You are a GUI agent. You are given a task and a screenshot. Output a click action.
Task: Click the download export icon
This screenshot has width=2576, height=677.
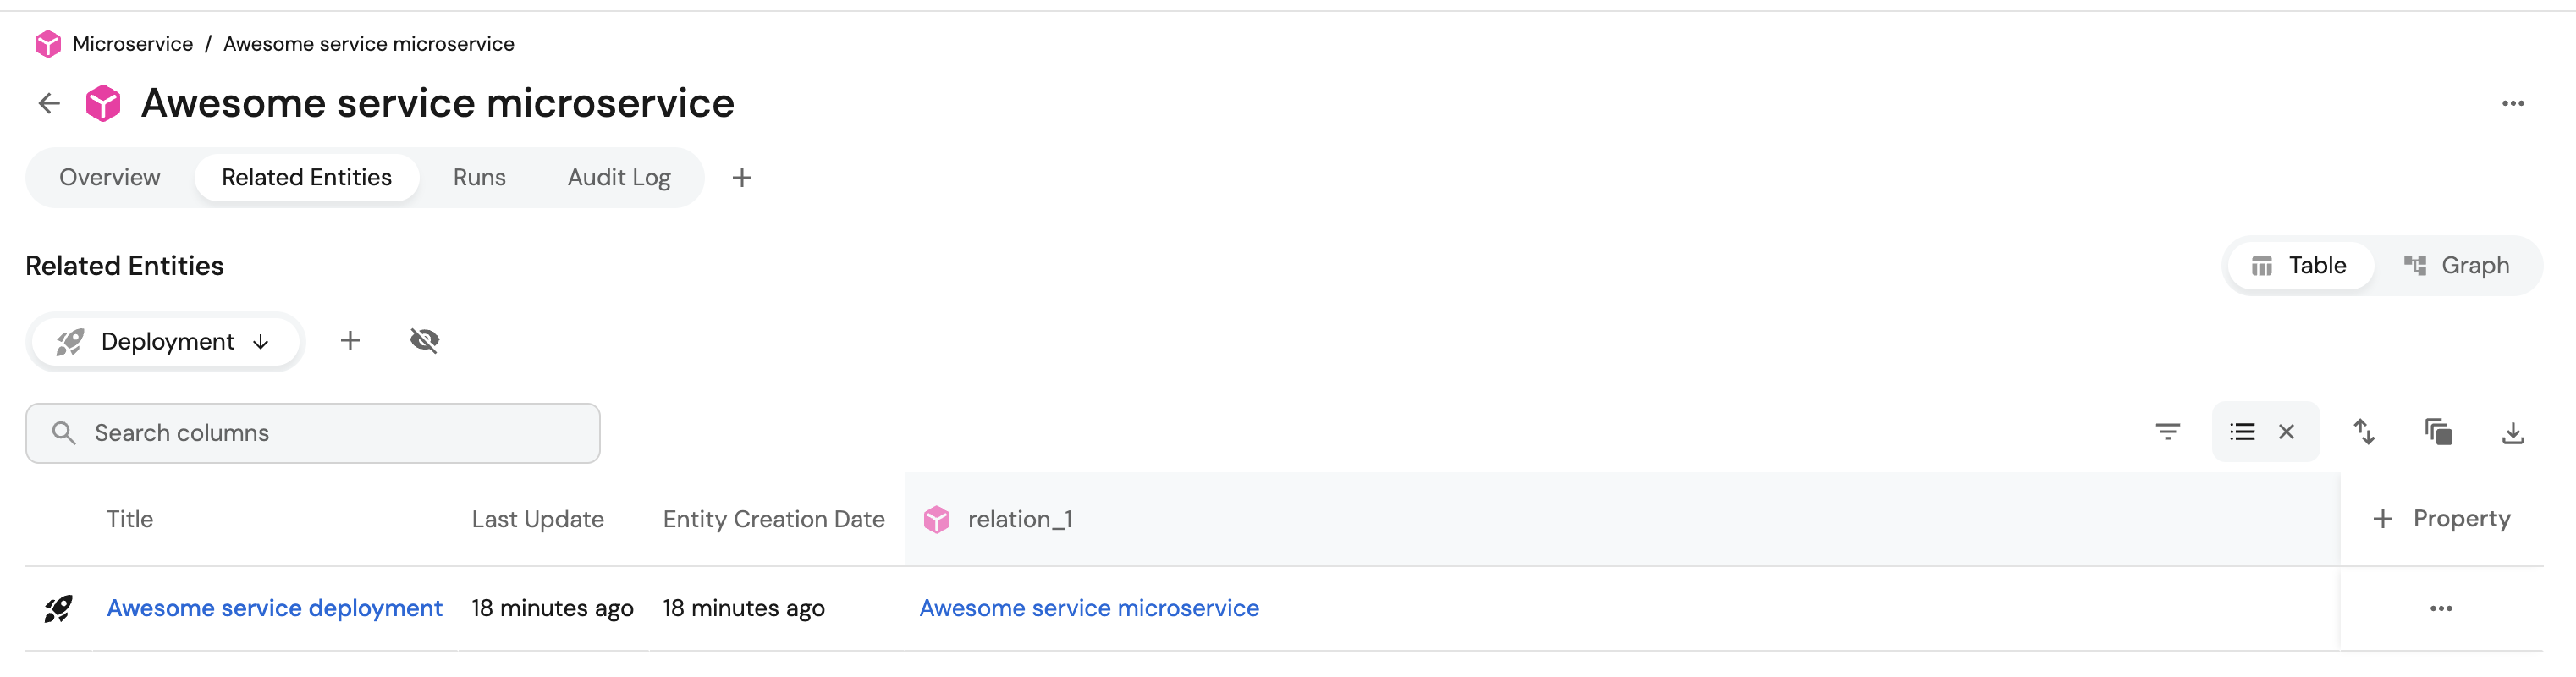point(2512,433)
